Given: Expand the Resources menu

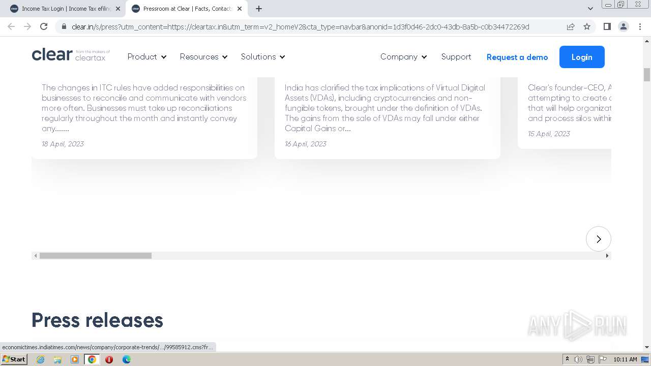Looking at the screenshot, I should pyautogui.click(x=203, y=57).
